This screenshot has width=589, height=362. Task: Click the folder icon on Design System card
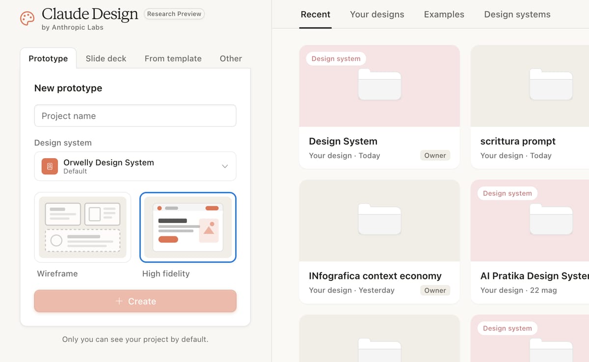pyautogui.click(x=379, y=84)
